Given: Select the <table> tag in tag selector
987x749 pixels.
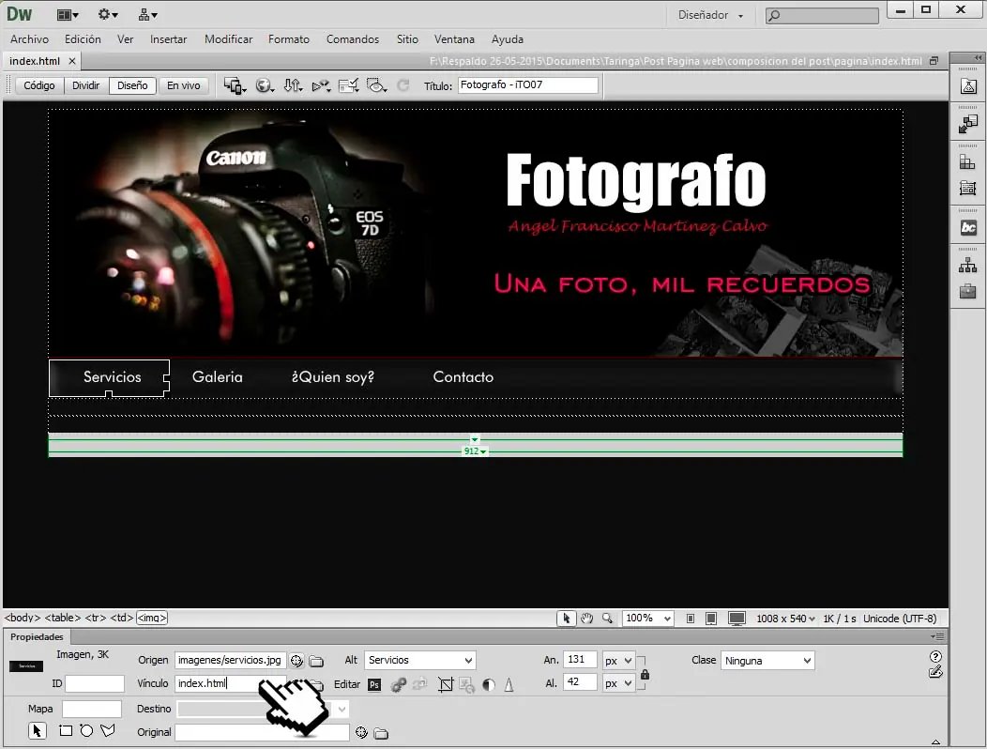Looking at the screenshot, I should [x=63, y=618].
